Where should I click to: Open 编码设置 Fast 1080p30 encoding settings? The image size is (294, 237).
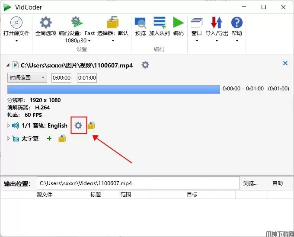click(x=77, y=22)
